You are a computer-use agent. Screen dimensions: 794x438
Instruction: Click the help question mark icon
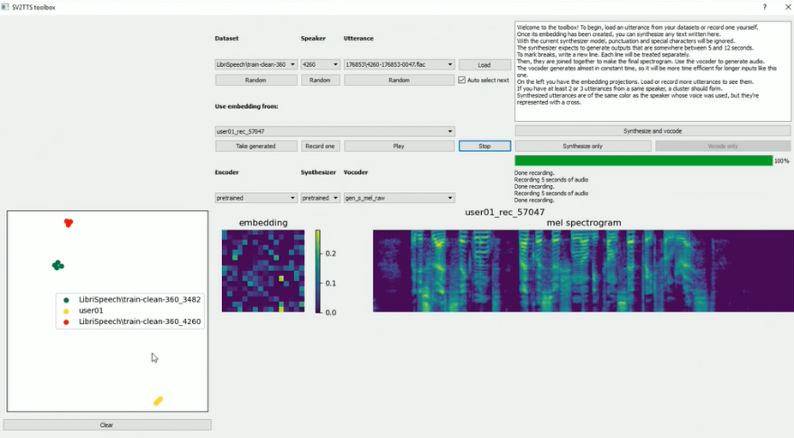(x=765, y=7)
